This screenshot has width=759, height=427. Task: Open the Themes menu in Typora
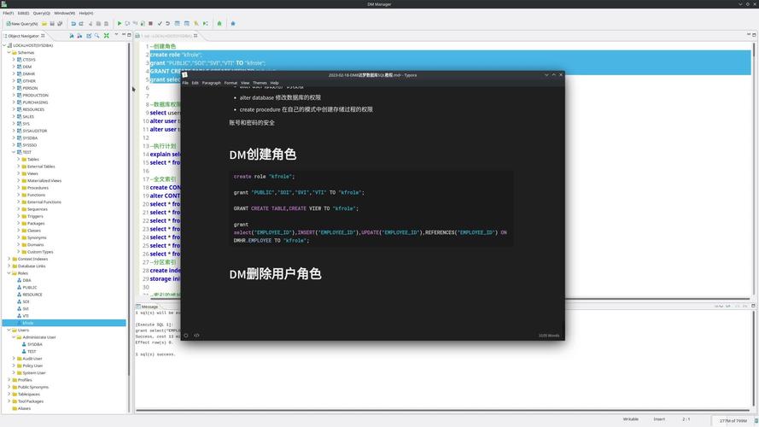point(260,83)
